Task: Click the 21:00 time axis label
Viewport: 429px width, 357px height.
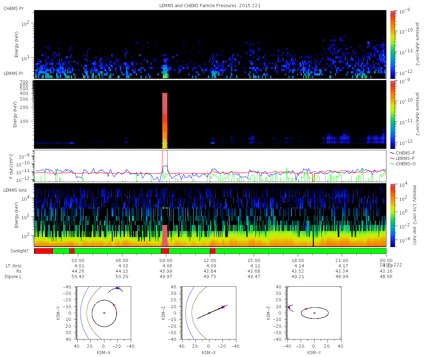Action: (342, 260)
